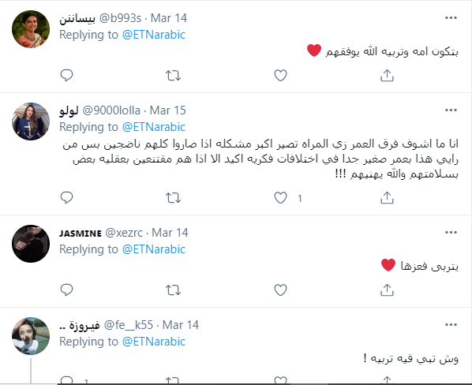
Task: Reply to the tweet by @b993s
Action: click(66, 75)
